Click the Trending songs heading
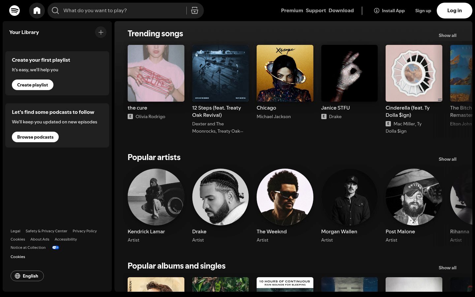475x297 pixels. [x=155, y=34]
